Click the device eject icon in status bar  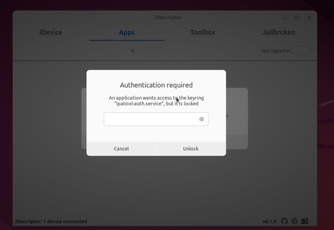[305, 221]
